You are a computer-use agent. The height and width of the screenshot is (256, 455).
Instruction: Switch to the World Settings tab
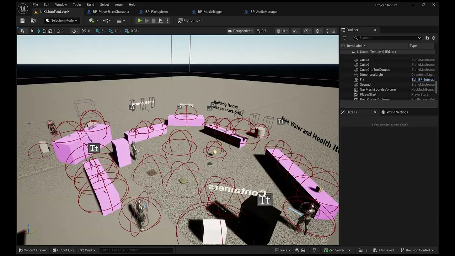coord(395,112)
